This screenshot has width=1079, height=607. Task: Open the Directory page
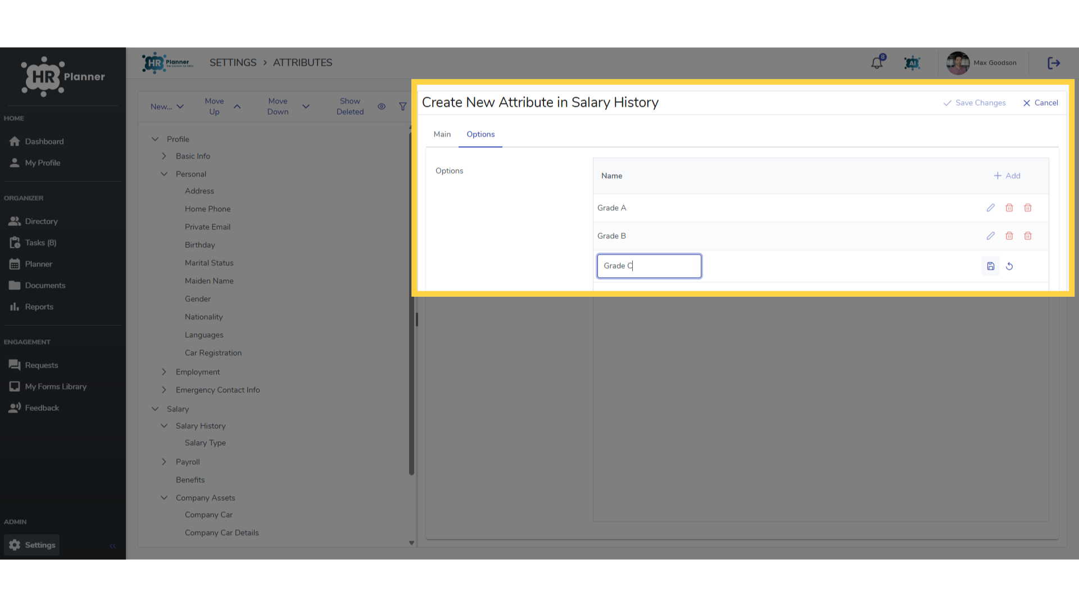click(33, 221)
